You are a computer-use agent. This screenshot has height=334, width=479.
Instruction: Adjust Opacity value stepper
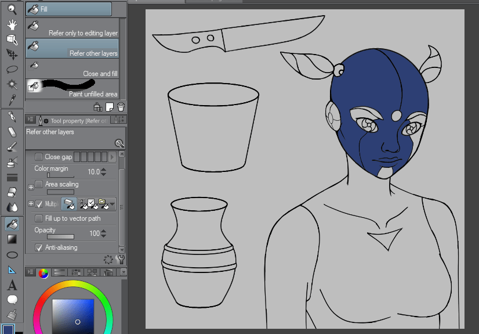104,234
